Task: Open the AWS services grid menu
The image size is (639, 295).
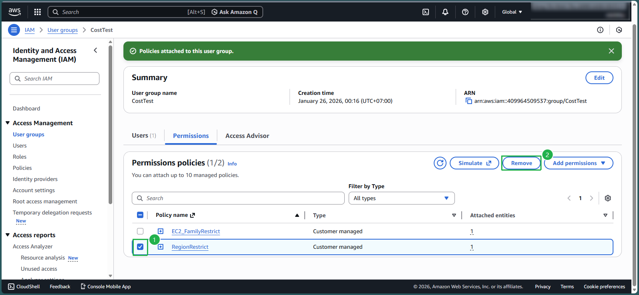Action: 38,12
